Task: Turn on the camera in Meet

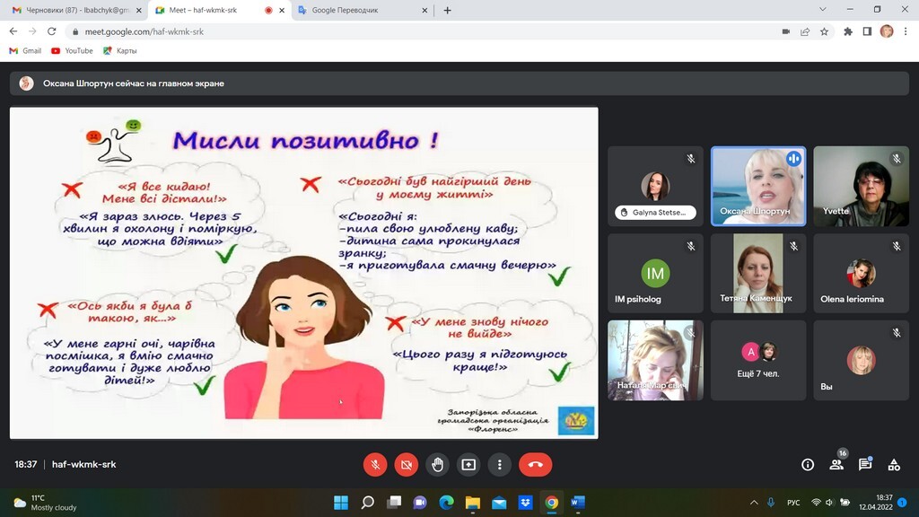Action: [407, 465]
